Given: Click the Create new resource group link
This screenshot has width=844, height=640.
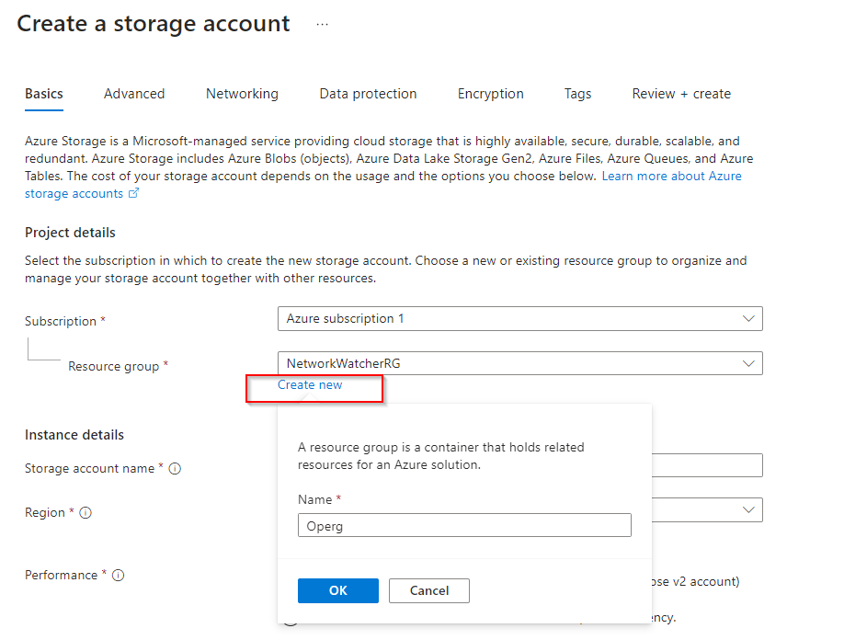Looking at the screenshot, I should 310,385.
